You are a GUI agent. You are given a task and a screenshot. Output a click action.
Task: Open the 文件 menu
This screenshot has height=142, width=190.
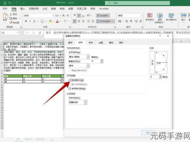[5, 9]
